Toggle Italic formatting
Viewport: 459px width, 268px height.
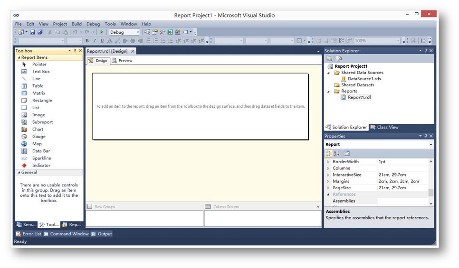(x=94, y=41)
